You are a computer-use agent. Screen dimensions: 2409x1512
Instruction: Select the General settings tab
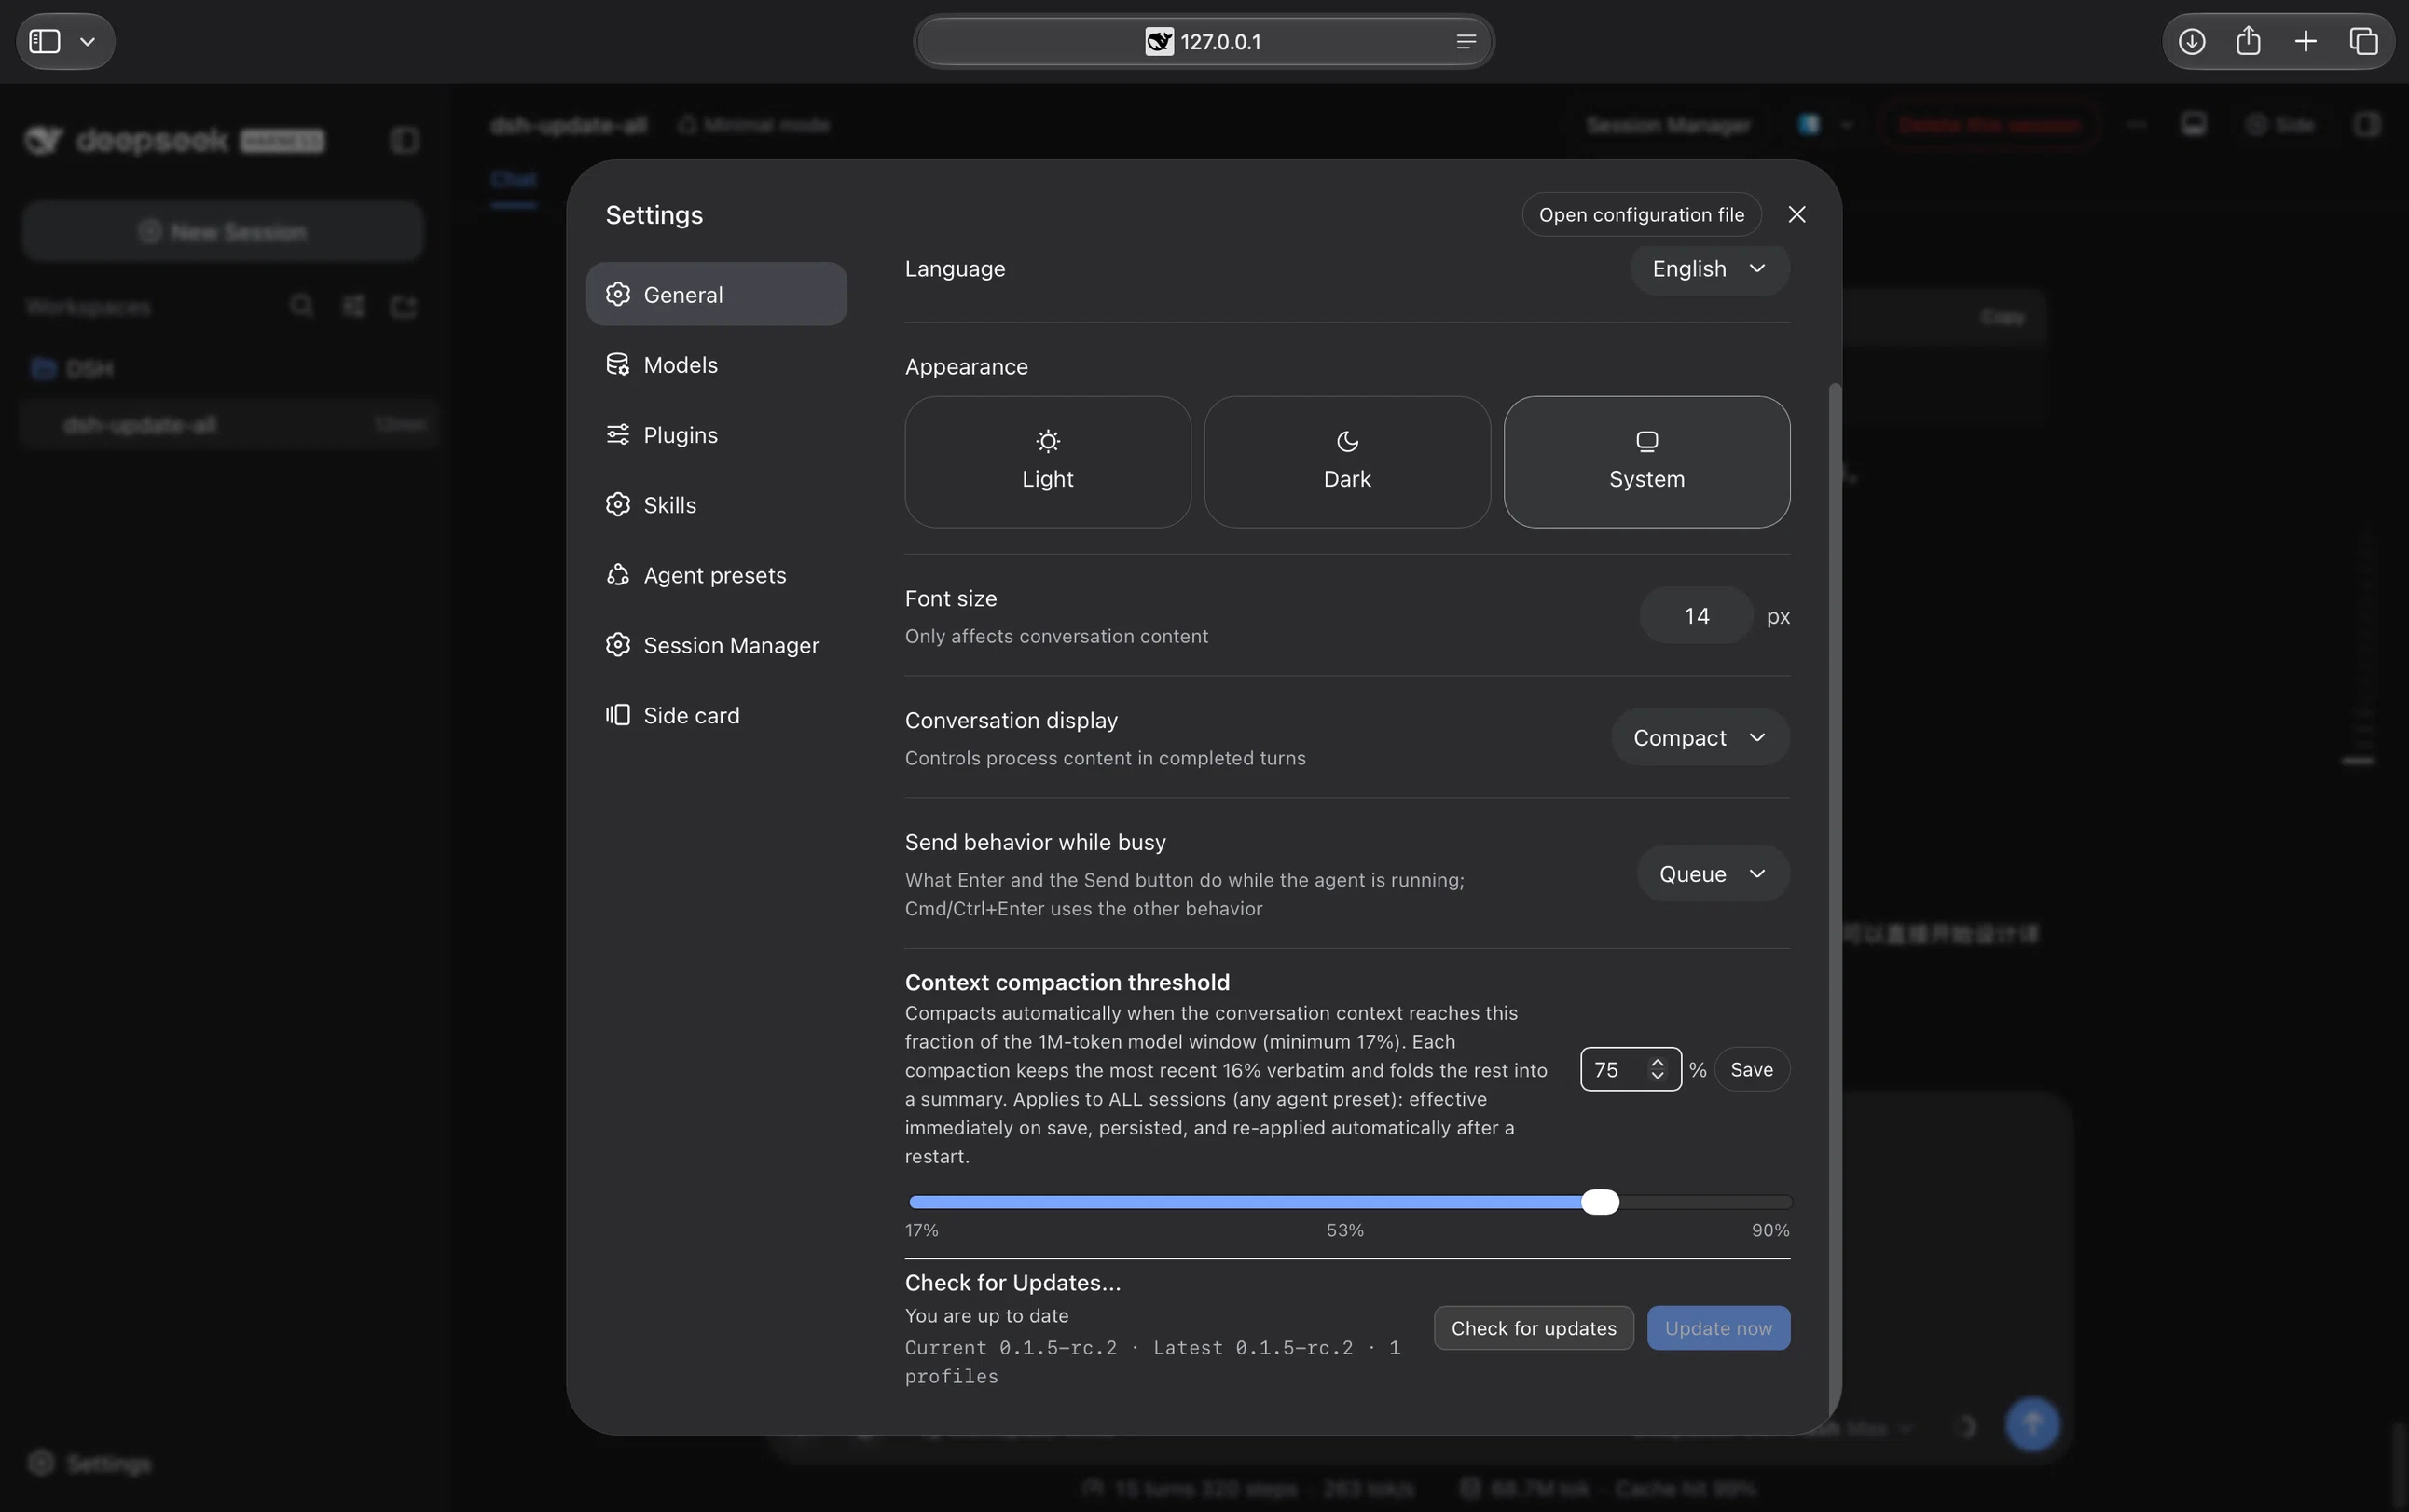[716, 294]
